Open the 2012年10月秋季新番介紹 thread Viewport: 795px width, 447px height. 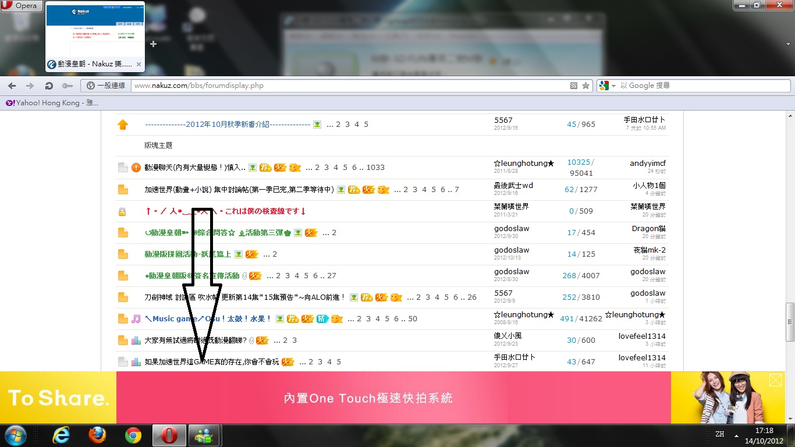228,125
